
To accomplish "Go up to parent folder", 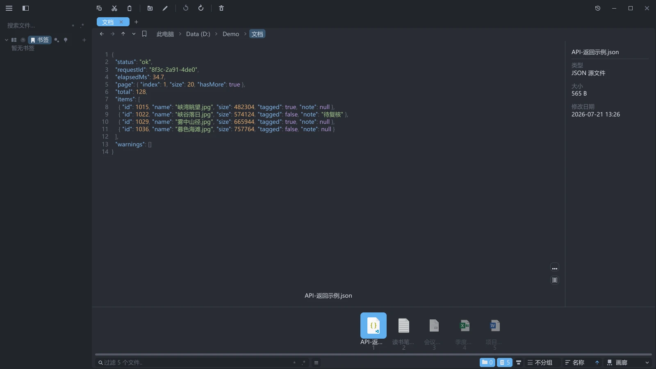I will tap(123, 34).
